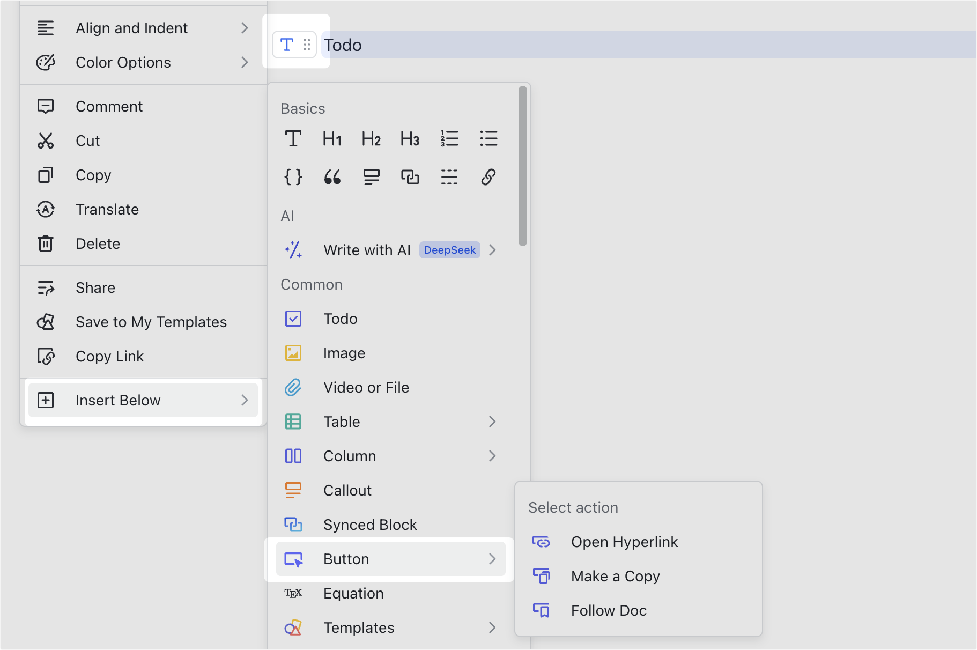Click the block type T icon beside Todo
The height and width of the screenshot is (650, 977).
pos(287,45)
